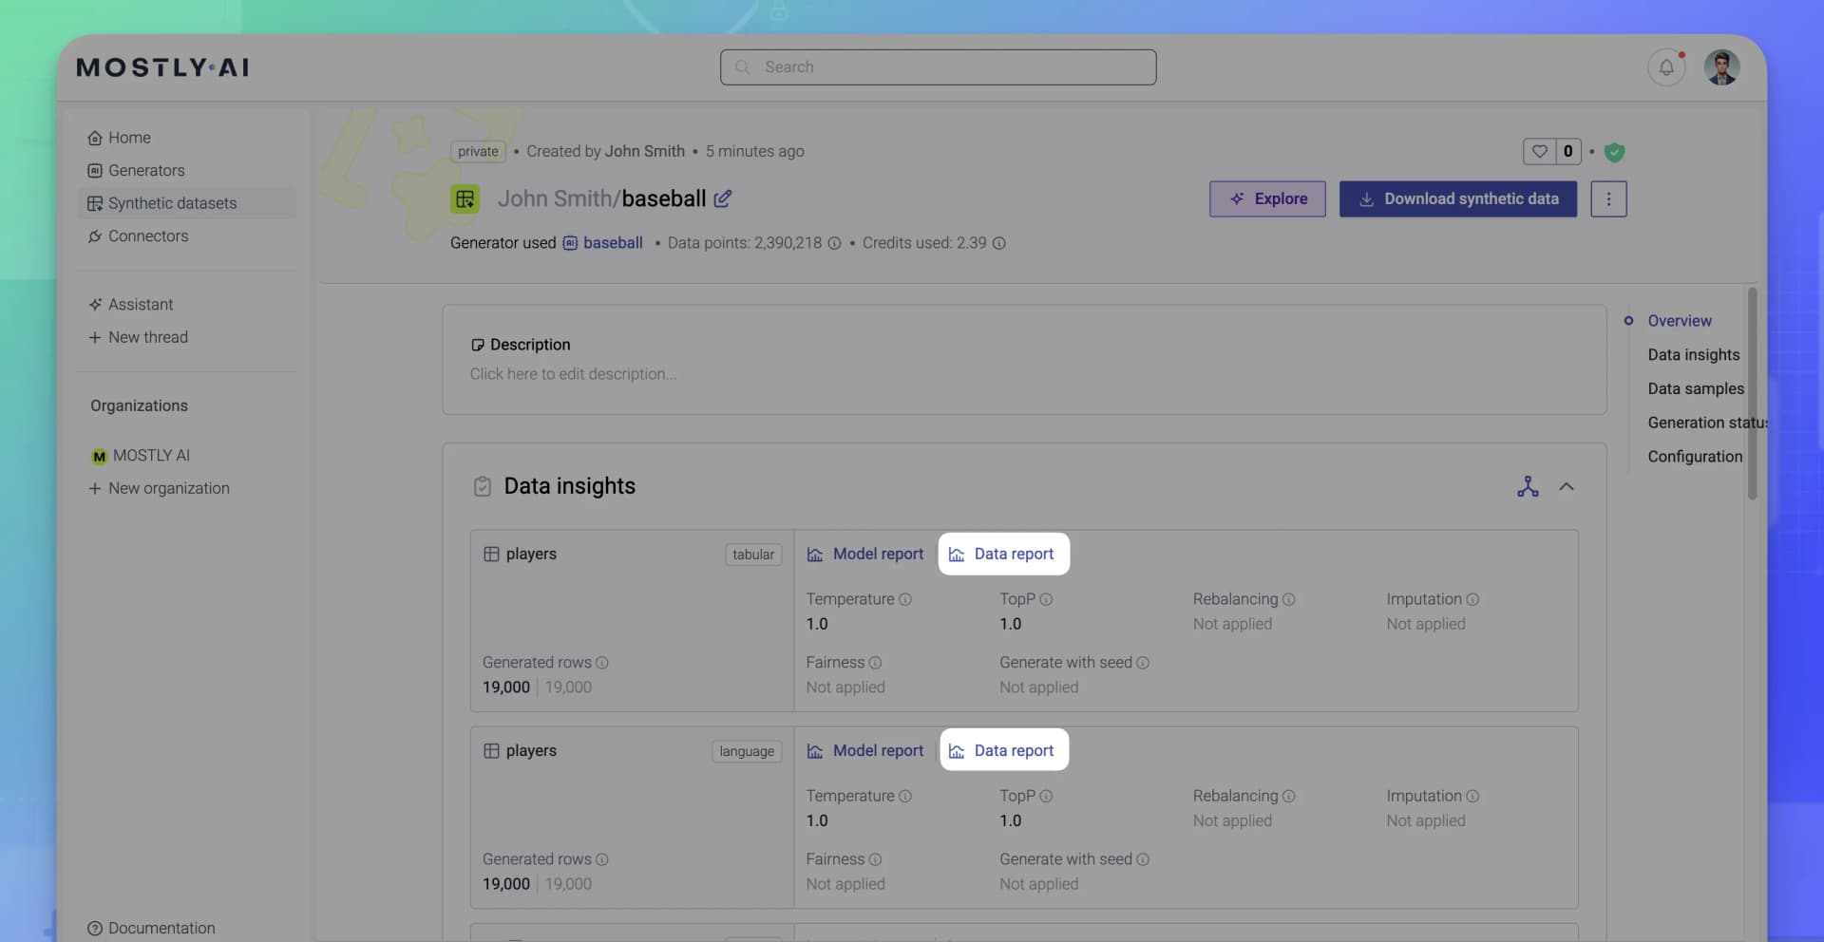
Task: Click the green privacy shield badge
Action: 1615,152
